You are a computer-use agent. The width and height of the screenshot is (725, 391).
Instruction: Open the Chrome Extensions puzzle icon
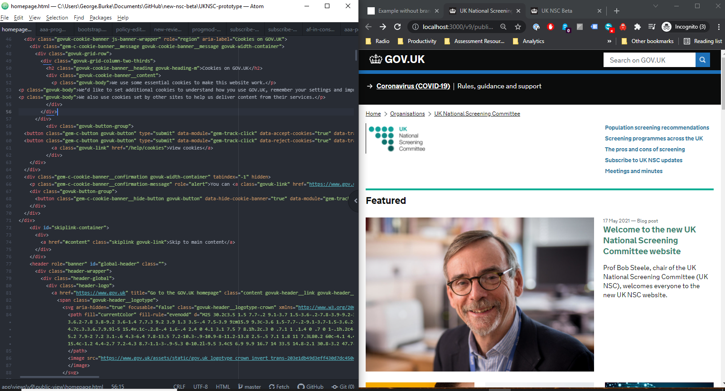pyautogui.click(x=638, y=27)
